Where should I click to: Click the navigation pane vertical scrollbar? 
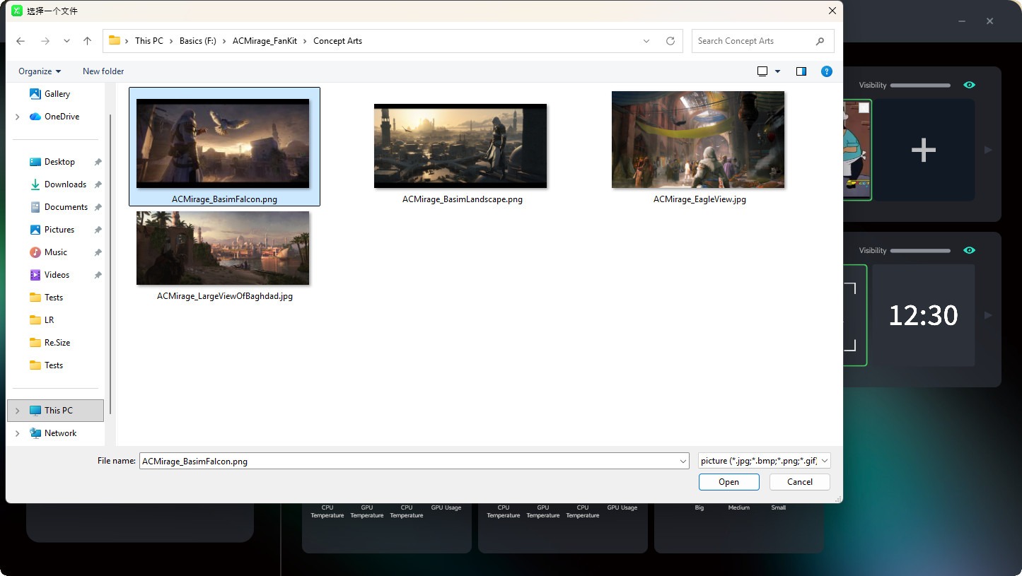pos(110,265)
